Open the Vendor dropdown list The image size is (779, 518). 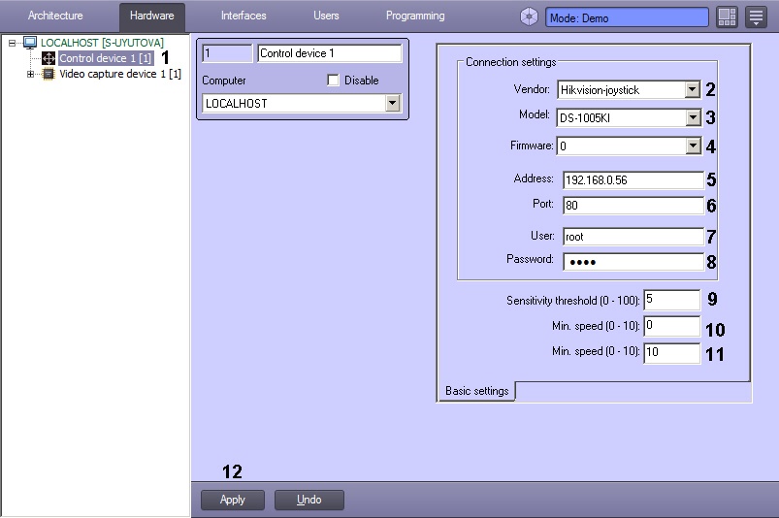coord(692,90)
